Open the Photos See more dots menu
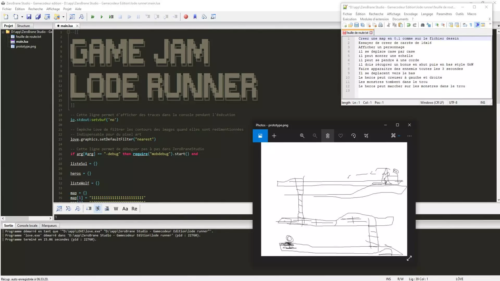 pyautogui.click(x=409, y=136)
